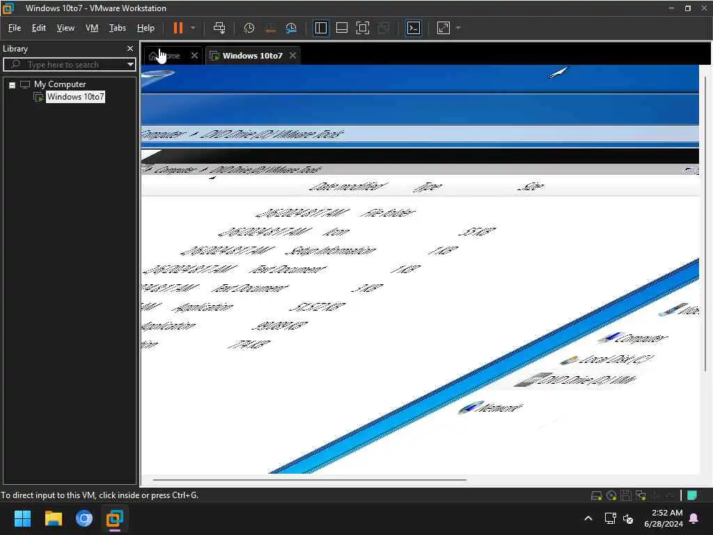Open File Explorer from the taskbar

tap(53, 518)
